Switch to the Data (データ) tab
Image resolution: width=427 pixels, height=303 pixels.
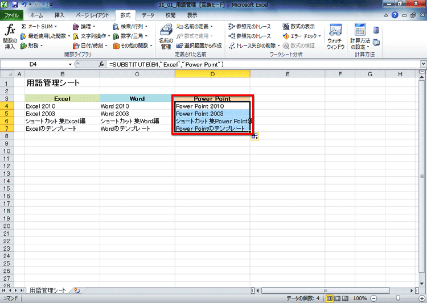pyautogui.click(x=148, y=15)
